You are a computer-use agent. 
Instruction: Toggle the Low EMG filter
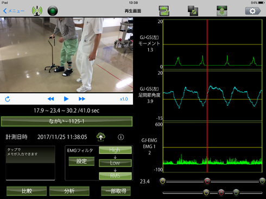(115, 163)
